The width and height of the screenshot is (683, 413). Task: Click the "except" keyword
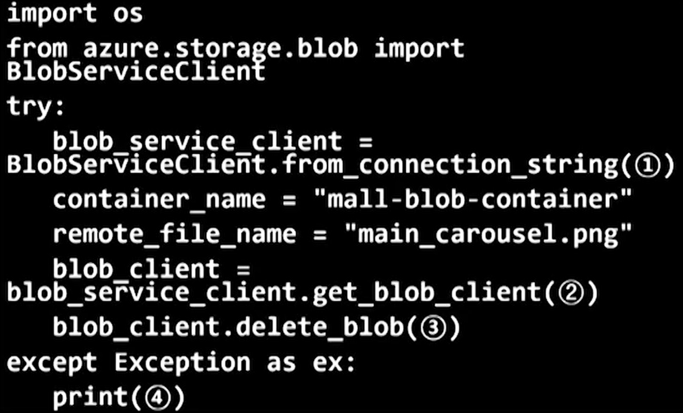tap(52, 363)
